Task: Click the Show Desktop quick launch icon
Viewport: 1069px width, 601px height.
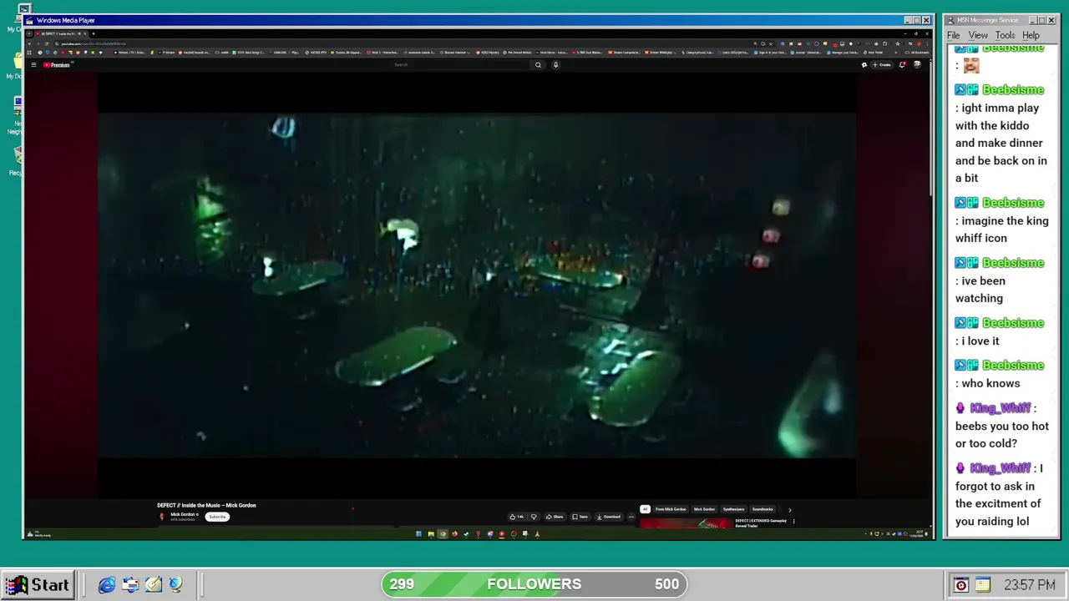Action: point(130,585)
